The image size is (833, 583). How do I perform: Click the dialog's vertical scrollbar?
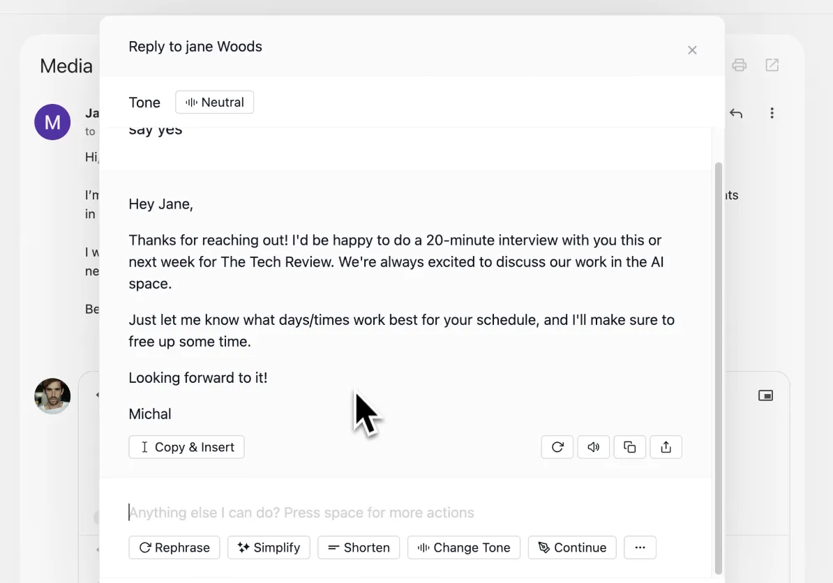click(x=719, y=368)
